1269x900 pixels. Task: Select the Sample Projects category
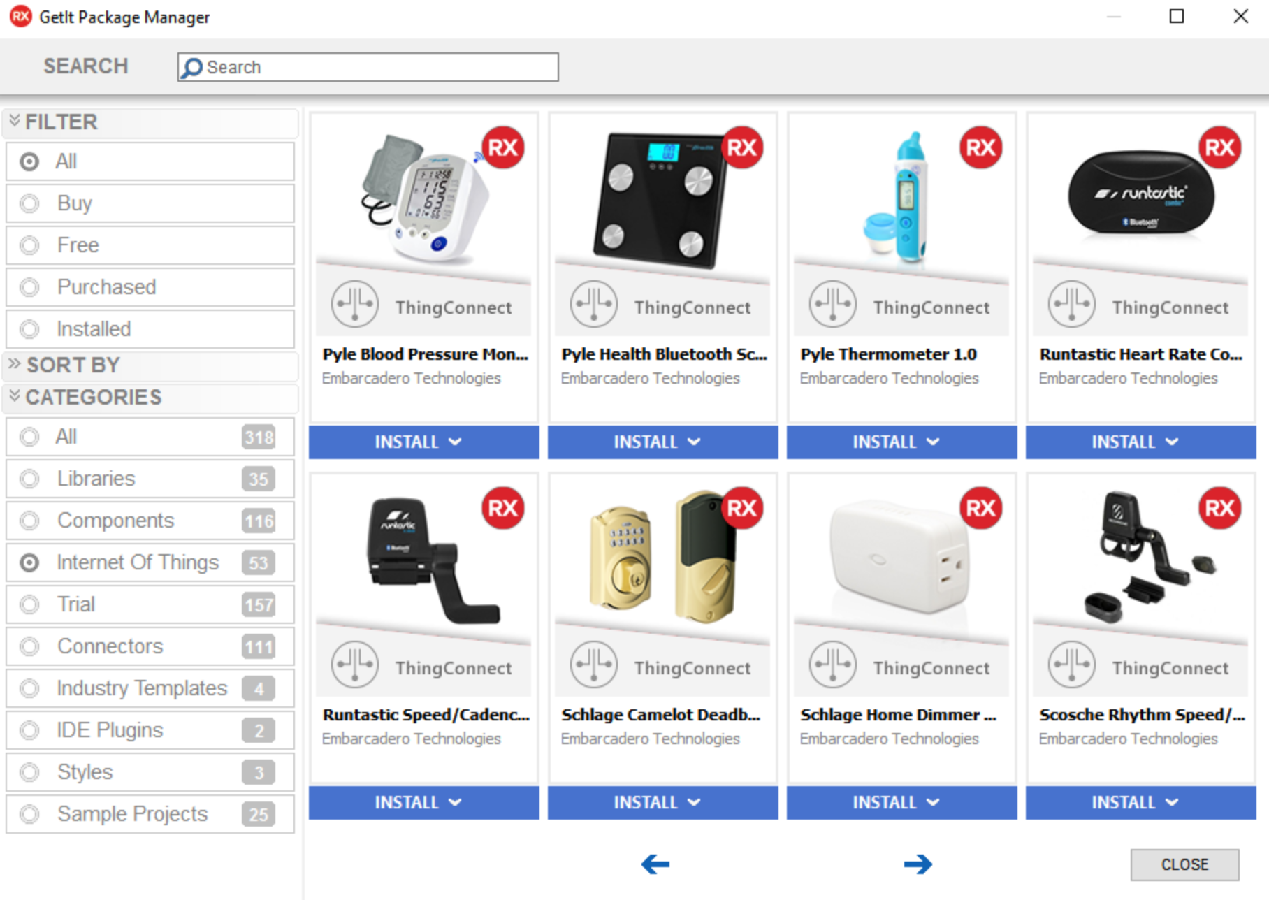coord(150,814)
